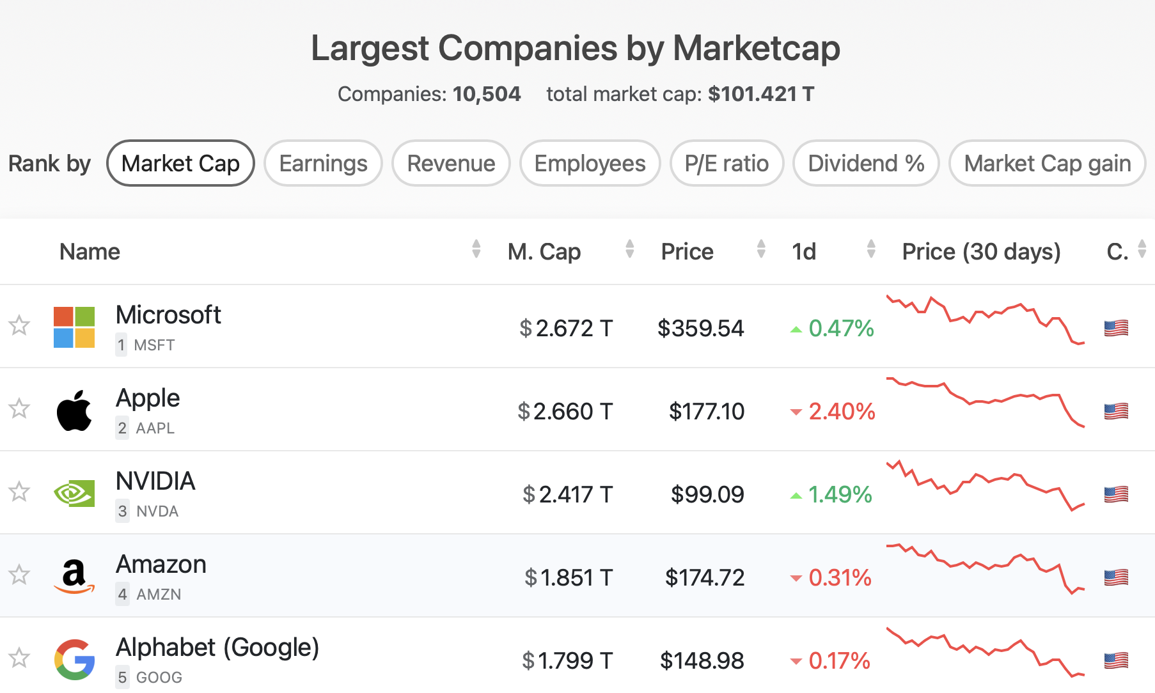Click the Price (30 days) column header
1155x693 pixels.
981,252
